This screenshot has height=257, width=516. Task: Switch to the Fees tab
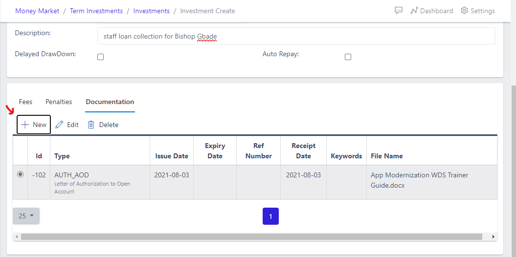25,102
